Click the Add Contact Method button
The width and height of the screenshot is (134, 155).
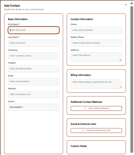pos(96,108)
